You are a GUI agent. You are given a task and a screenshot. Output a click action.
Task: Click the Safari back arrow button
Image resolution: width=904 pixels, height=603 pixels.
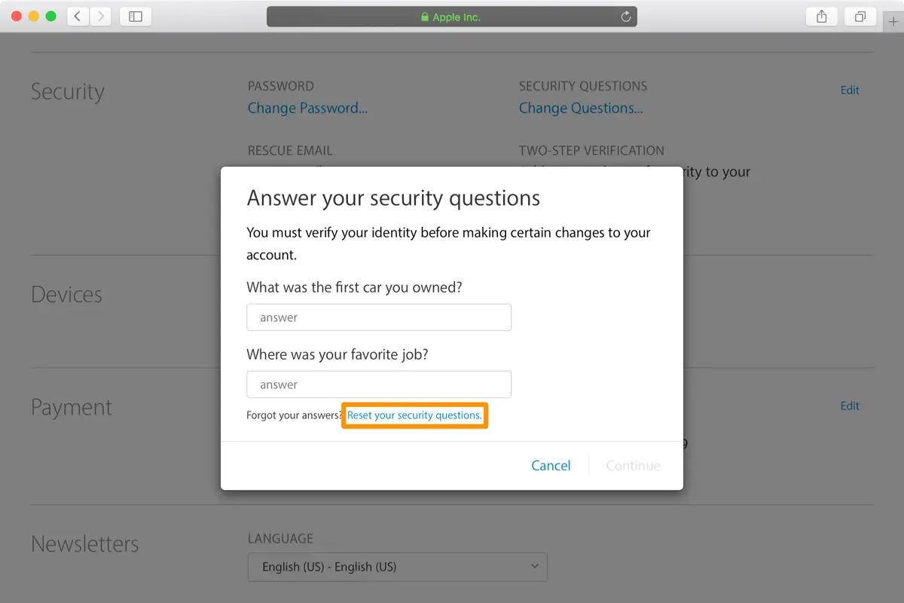78,17
